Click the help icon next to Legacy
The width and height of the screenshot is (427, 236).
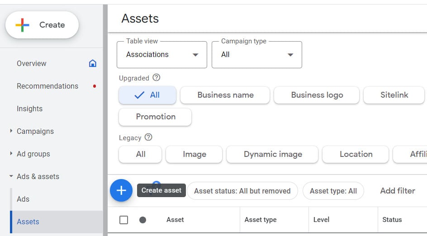pyautogui.click(x=148, y=137)
